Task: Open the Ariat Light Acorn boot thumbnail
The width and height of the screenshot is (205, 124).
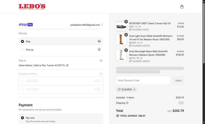Action: point(121,39)
